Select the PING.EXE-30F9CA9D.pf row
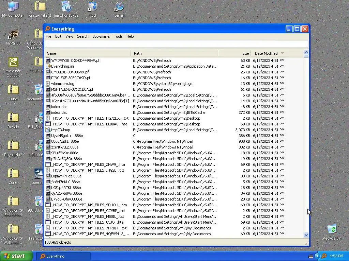This screenshot has width=349, height=261. click(174, 78)
